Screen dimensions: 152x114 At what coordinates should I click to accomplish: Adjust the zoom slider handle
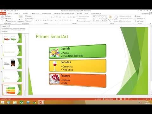pos(137,99)
